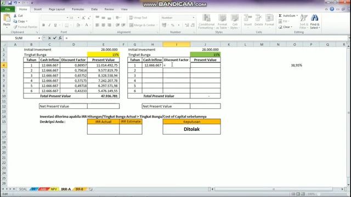
Task: Click the Format cells icon
Action: (x=269, y=18)
